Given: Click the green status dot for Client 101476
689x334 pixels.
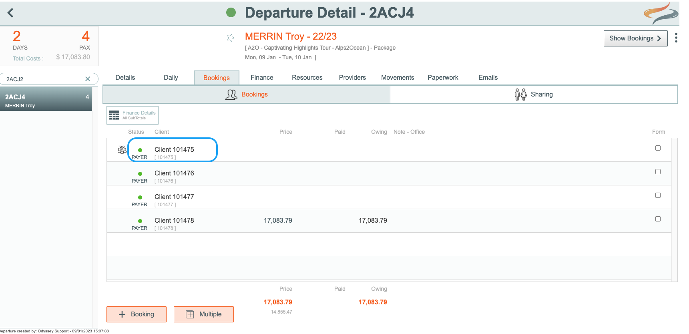Looking at the screenshot, I should (x=140, y=174).
